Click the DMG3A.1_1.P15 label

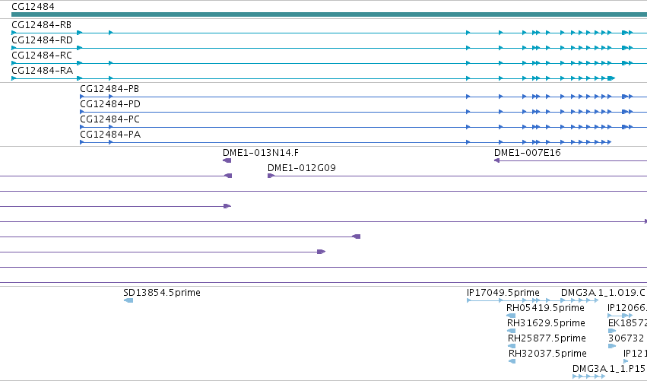tap(609, 369)
